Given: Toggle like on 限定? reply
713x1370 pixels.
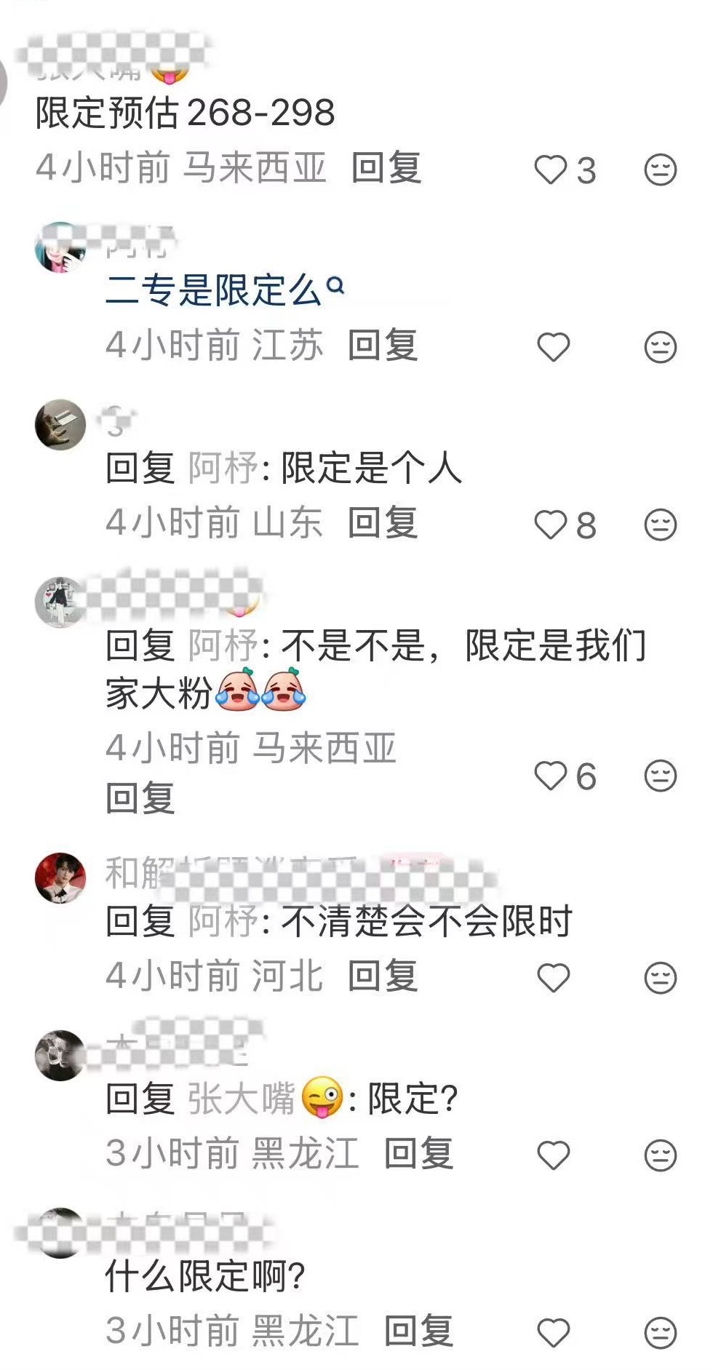Looking at the screenshot, I should point(553,1155).
